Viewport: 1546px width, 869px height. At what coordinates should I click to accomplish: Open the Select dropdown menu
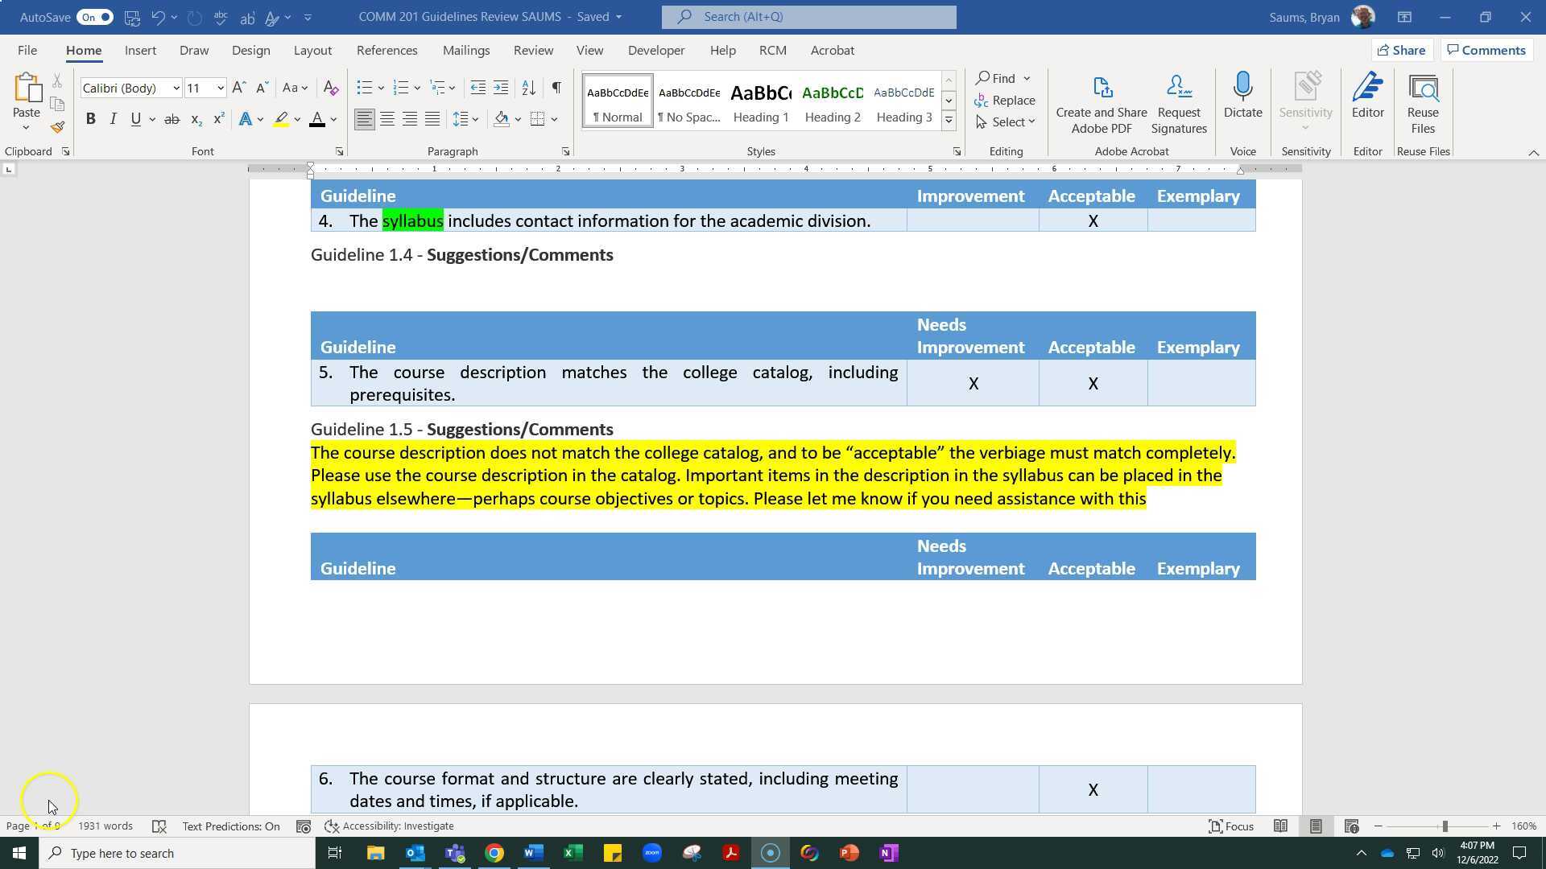click(x=1006, y=121)
